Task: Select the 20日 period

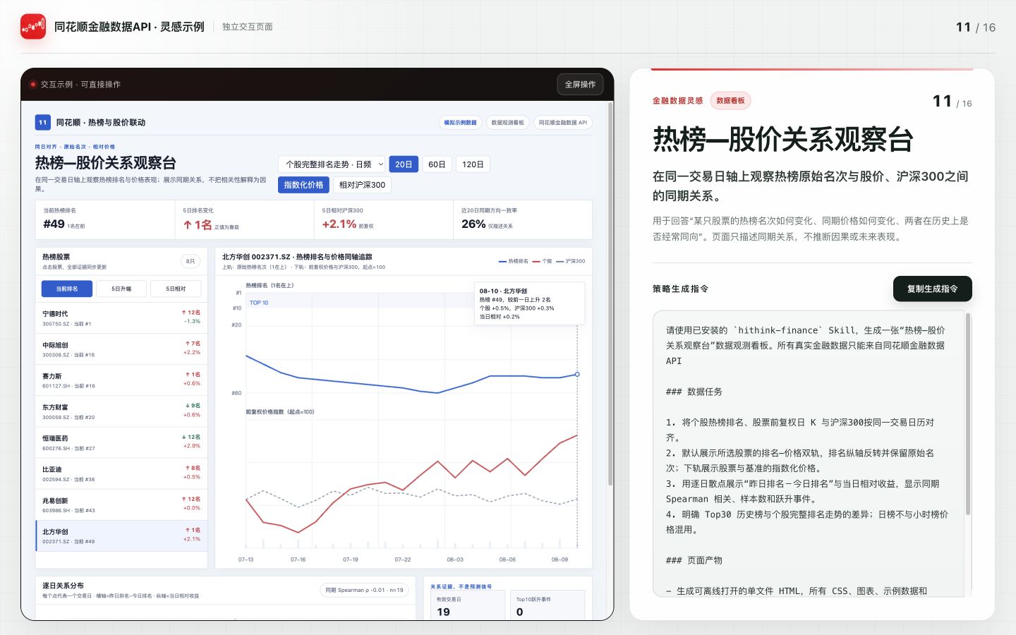Action: coord(404,164)
